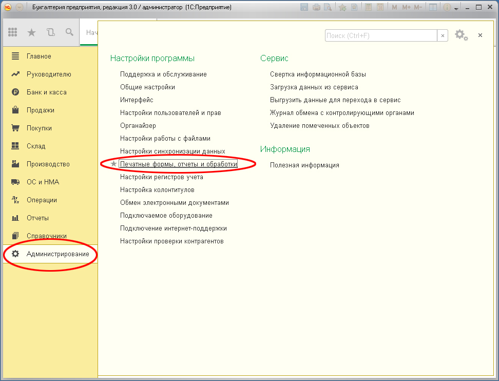Open Favorites star in tools panel

click(x=31, y=32)
